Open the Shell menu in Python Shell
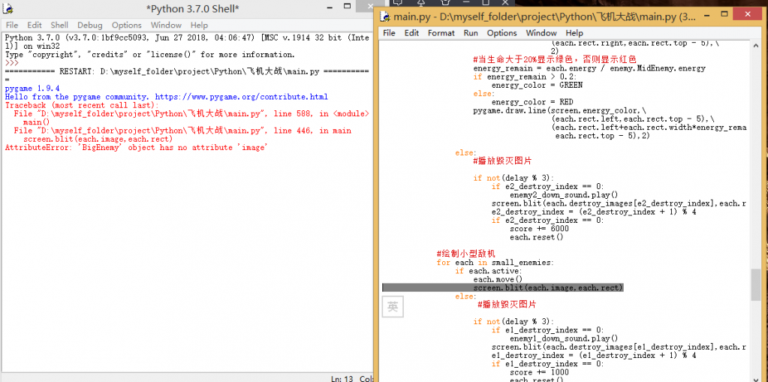The image size is (768, 382). click(x=59, y=25)
